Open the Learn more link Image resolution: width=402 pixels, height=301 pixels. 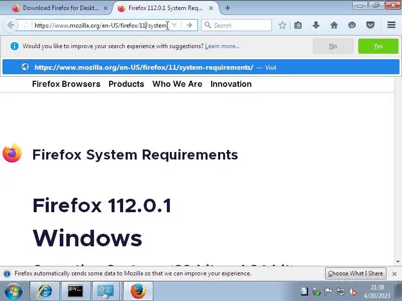222,46
